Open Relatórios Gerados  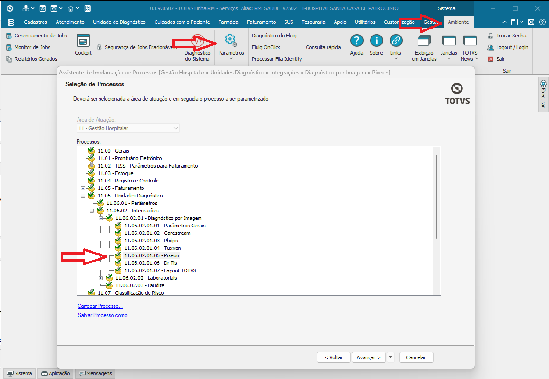tap(32, 59)
